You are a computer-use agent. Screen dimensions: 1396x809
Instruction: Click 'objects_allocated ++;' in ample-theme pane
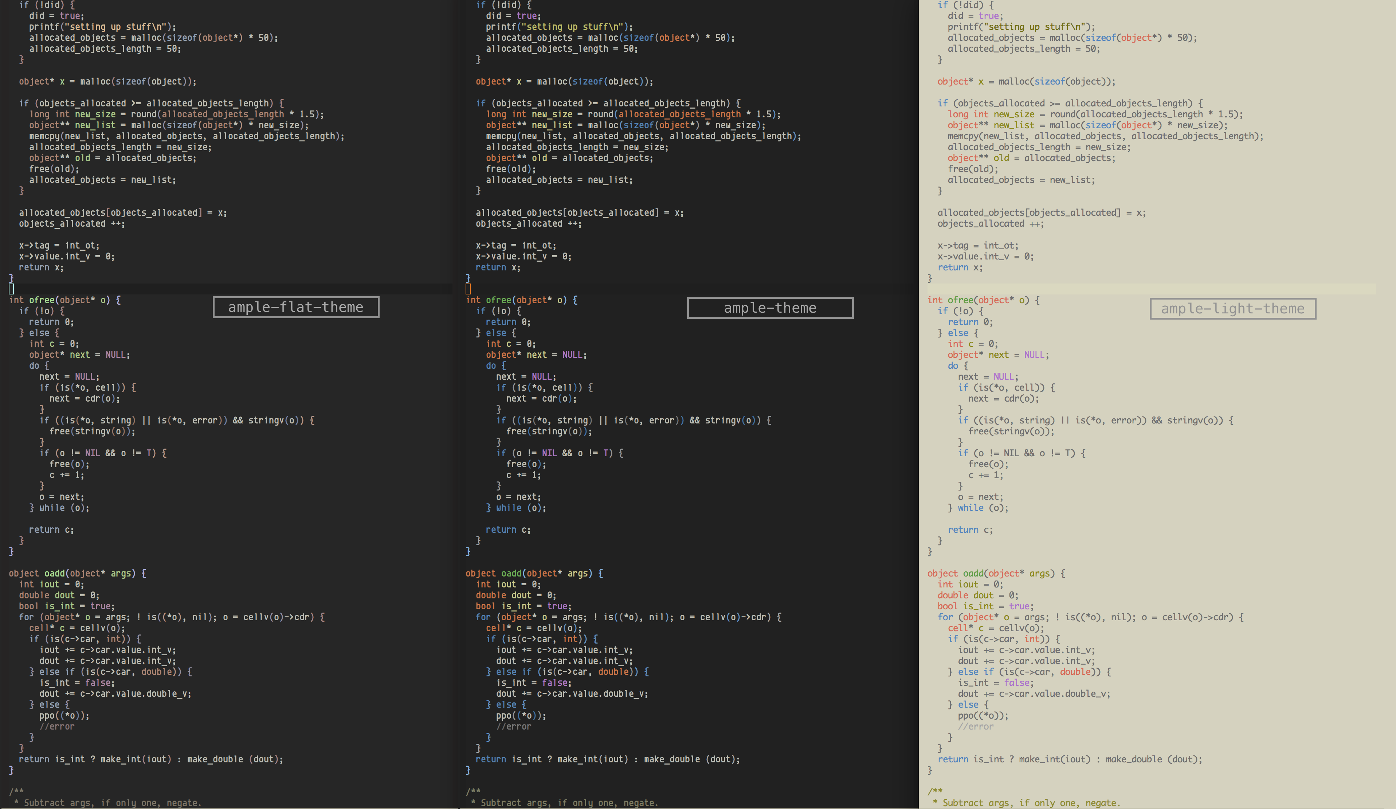[x=529, y=223]
